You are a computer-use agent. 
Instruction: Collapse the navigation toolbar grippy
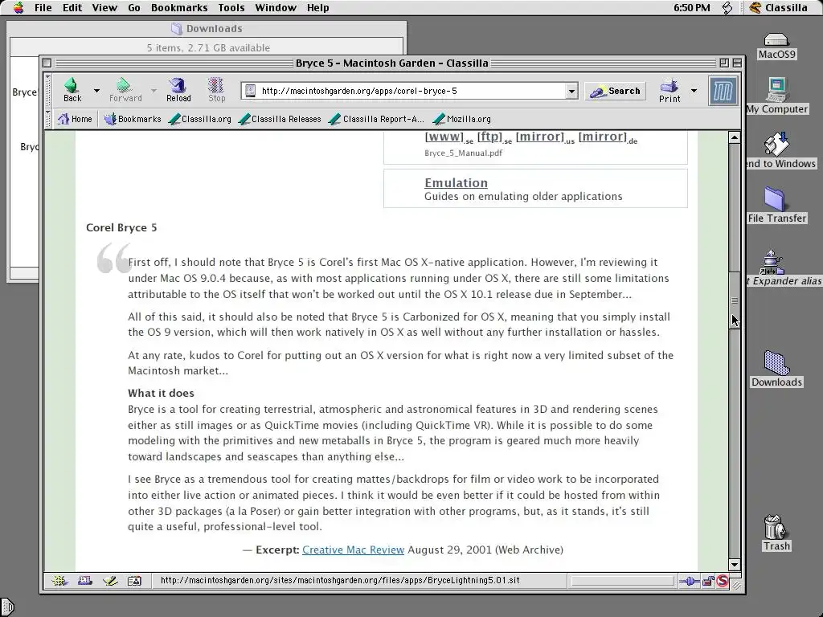coord(48,90)
